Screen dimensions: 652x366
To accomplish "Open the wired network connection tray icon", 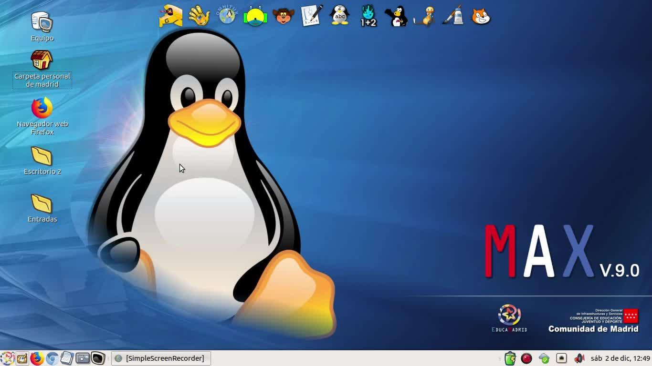I will [561, 358].
